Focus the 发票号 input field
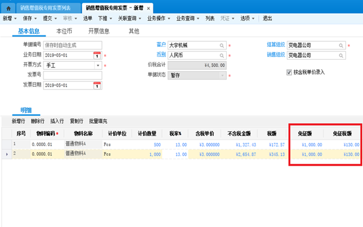Viewport: 363px width, 227px height. [73, 75]
